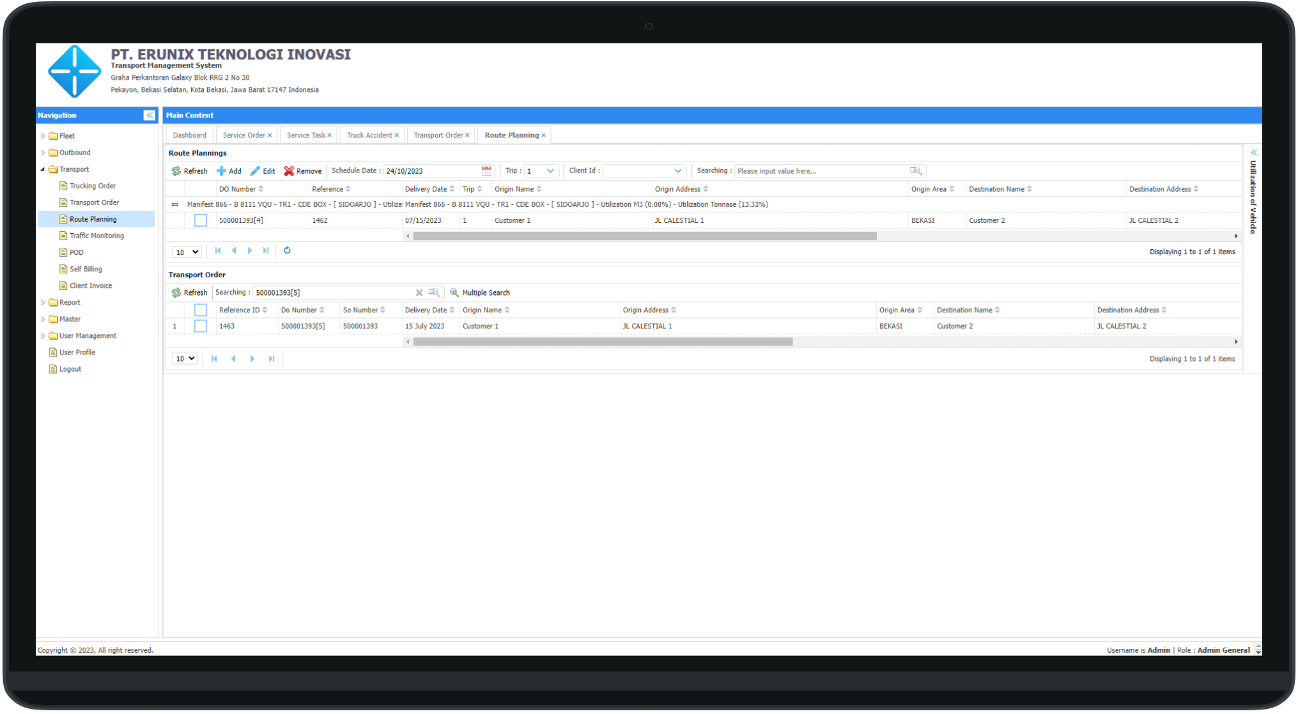Expand the Fleet folder
Image resolution: width=1298 pixels, height=714 pixels.
pyautogui.click(x=43, y=136)
